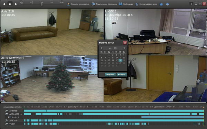Toggle the Audio S speaker icon
207x129 pixels.
click(x=9, y=117)
